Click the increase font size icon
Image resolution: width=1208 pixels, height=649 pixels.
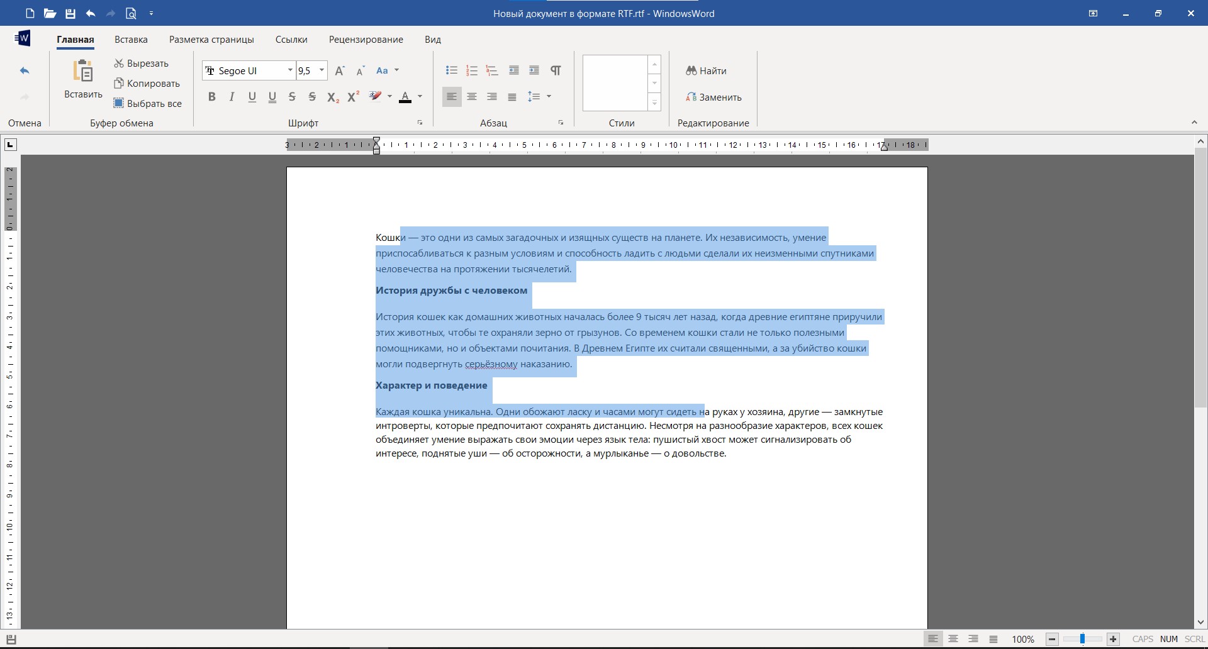pos(340,70)
